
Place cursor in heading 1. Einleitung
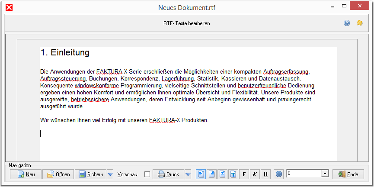[65, 52]
